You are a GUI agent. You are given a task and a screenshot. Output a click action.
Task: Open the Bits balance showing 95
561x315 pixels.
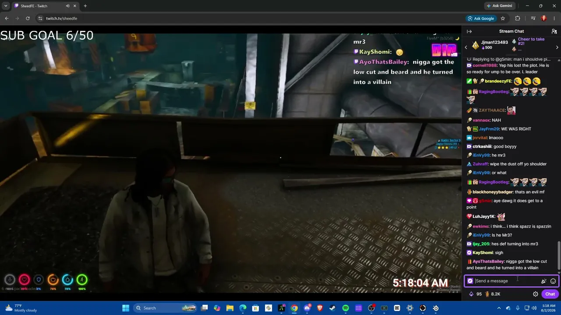point(475,294)
